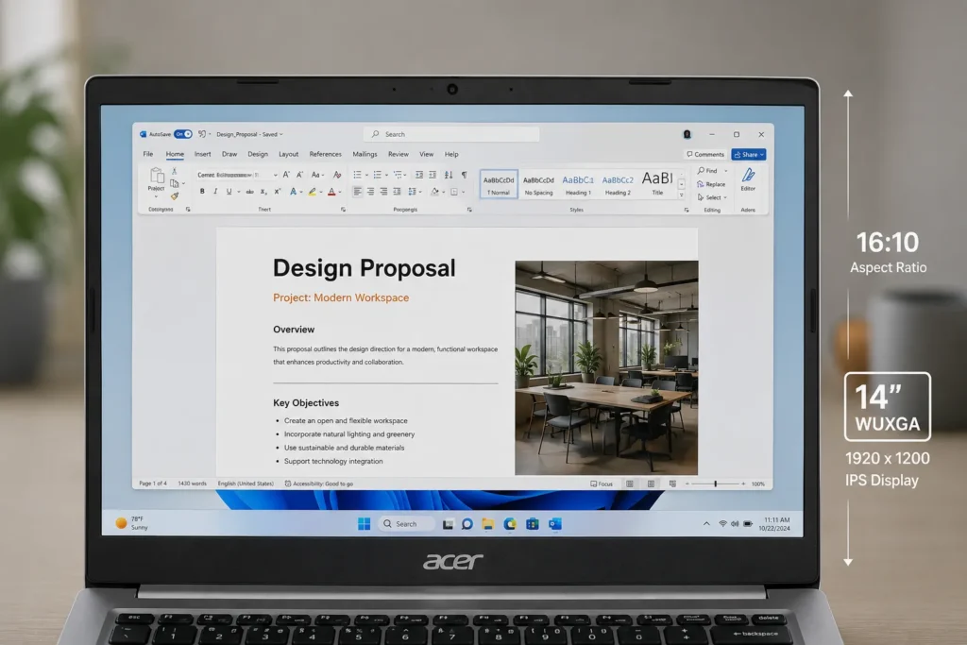
Task: Toggle the Show/Hide paragraph marks button
Action: coord(465,175)
